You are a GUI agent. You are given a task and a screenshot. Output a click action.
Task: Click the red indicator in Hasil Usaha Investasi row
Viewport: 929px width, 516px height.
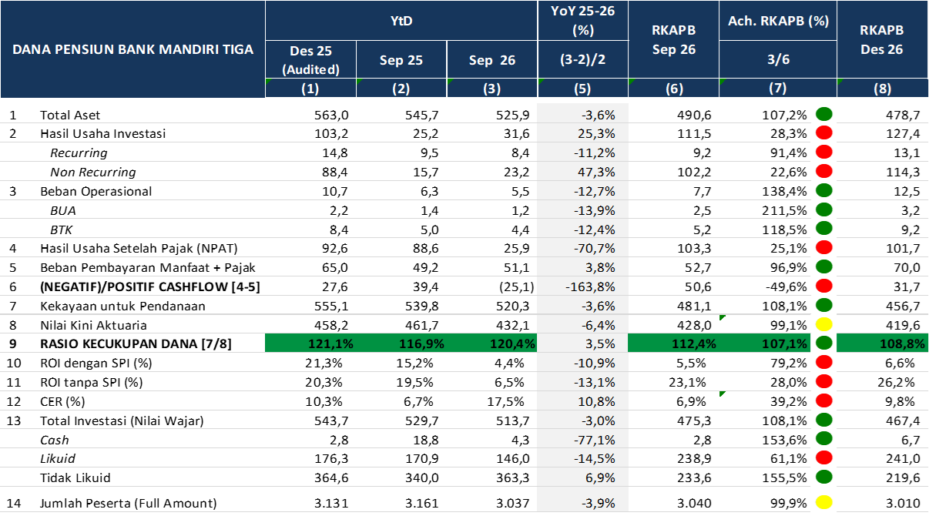(x=823, y=133)
